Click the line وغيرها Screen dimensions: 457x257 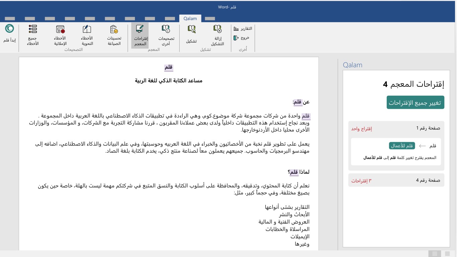(302, 244)
